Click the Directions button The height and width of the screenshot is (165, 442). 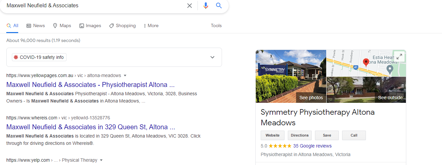click(x=300, y=135)
